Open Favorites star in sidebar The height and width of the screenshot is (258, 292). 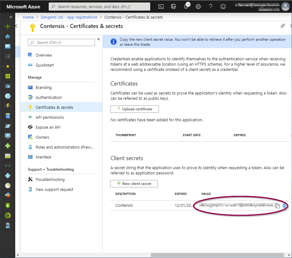8,66
